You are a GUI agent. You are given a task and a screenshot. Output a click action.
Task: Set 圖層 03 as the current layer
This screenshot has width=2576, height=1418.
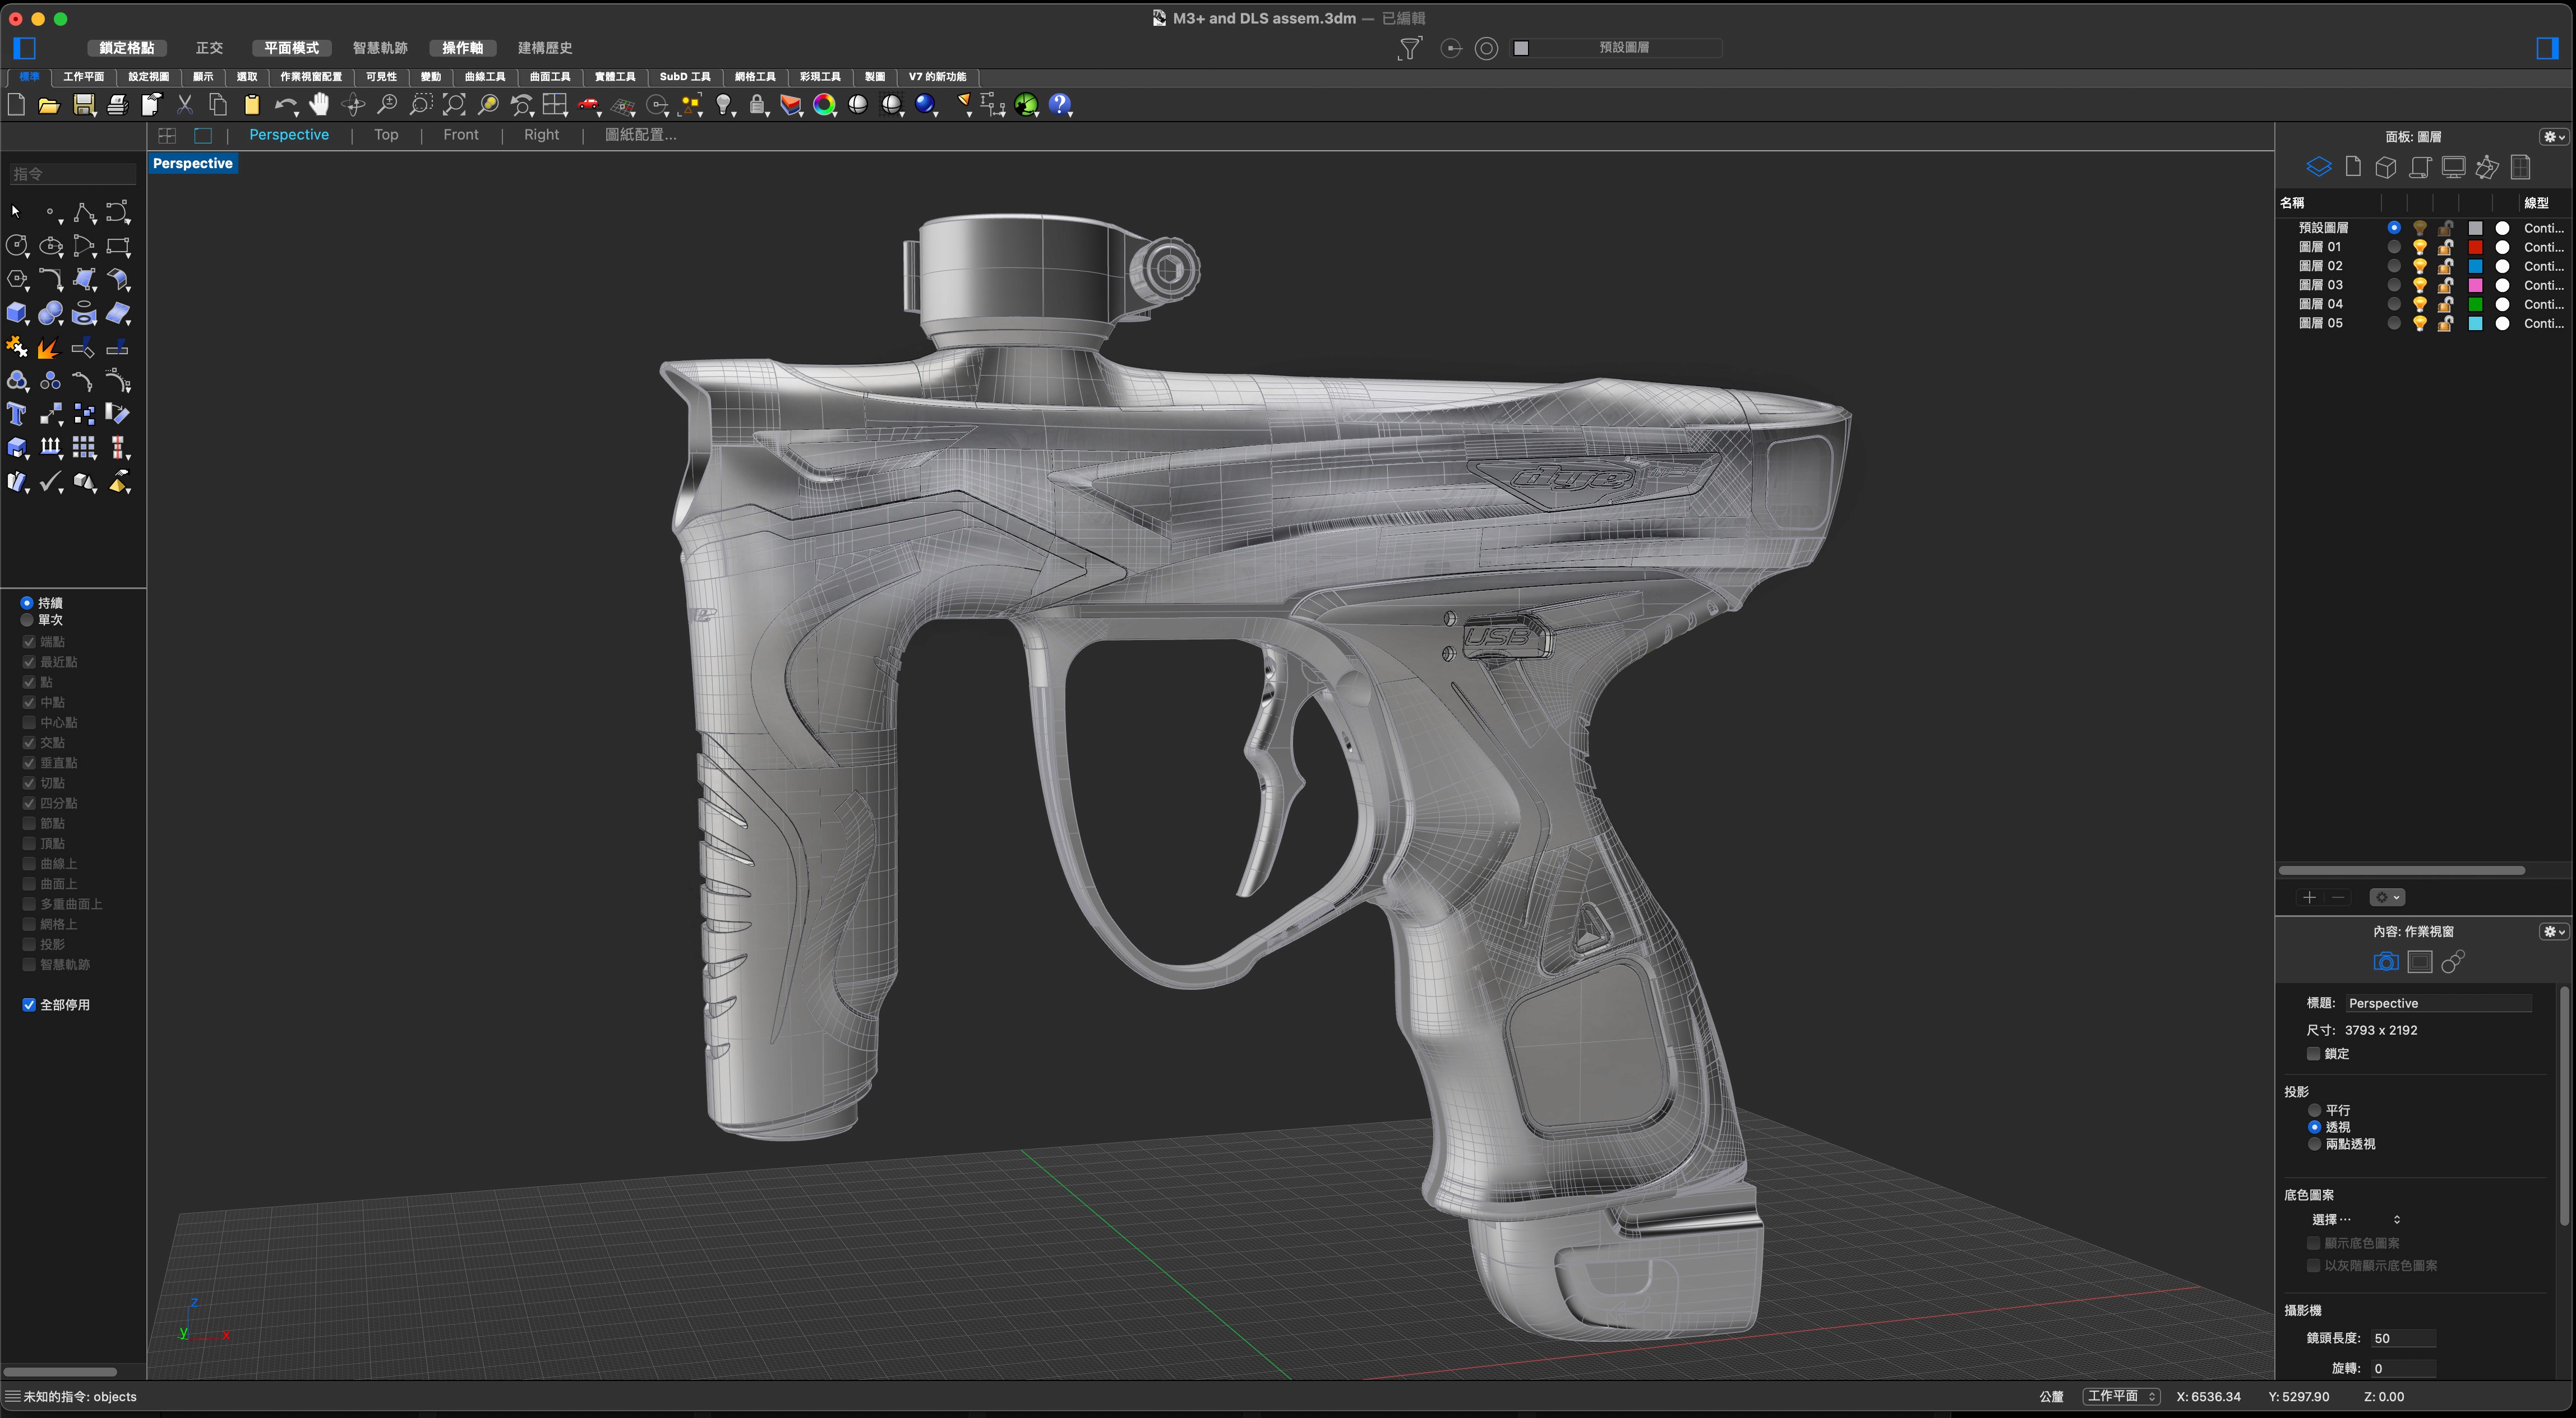pyautogui.click(x=2393, y=285)
